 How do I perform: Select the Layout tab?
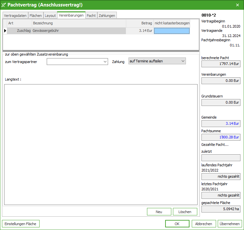50,16
